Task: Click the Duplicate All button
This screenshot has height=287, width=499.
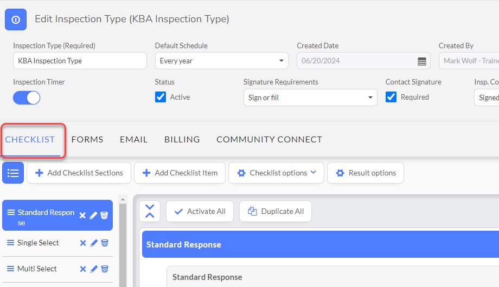Action: tap(276, 211)
